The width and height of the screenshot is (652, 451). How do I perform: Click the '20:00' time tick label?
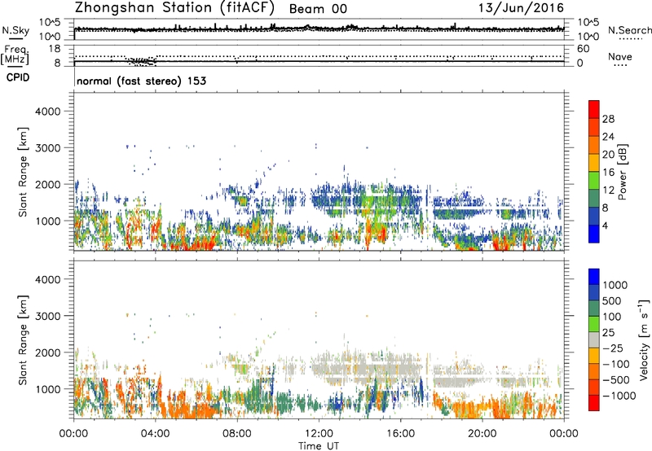(x=482, y=434)
